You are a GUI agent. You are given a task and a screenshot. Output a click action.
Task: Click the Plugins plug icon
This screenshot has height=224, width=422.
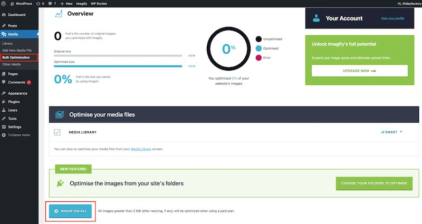[x=4, y=102]
